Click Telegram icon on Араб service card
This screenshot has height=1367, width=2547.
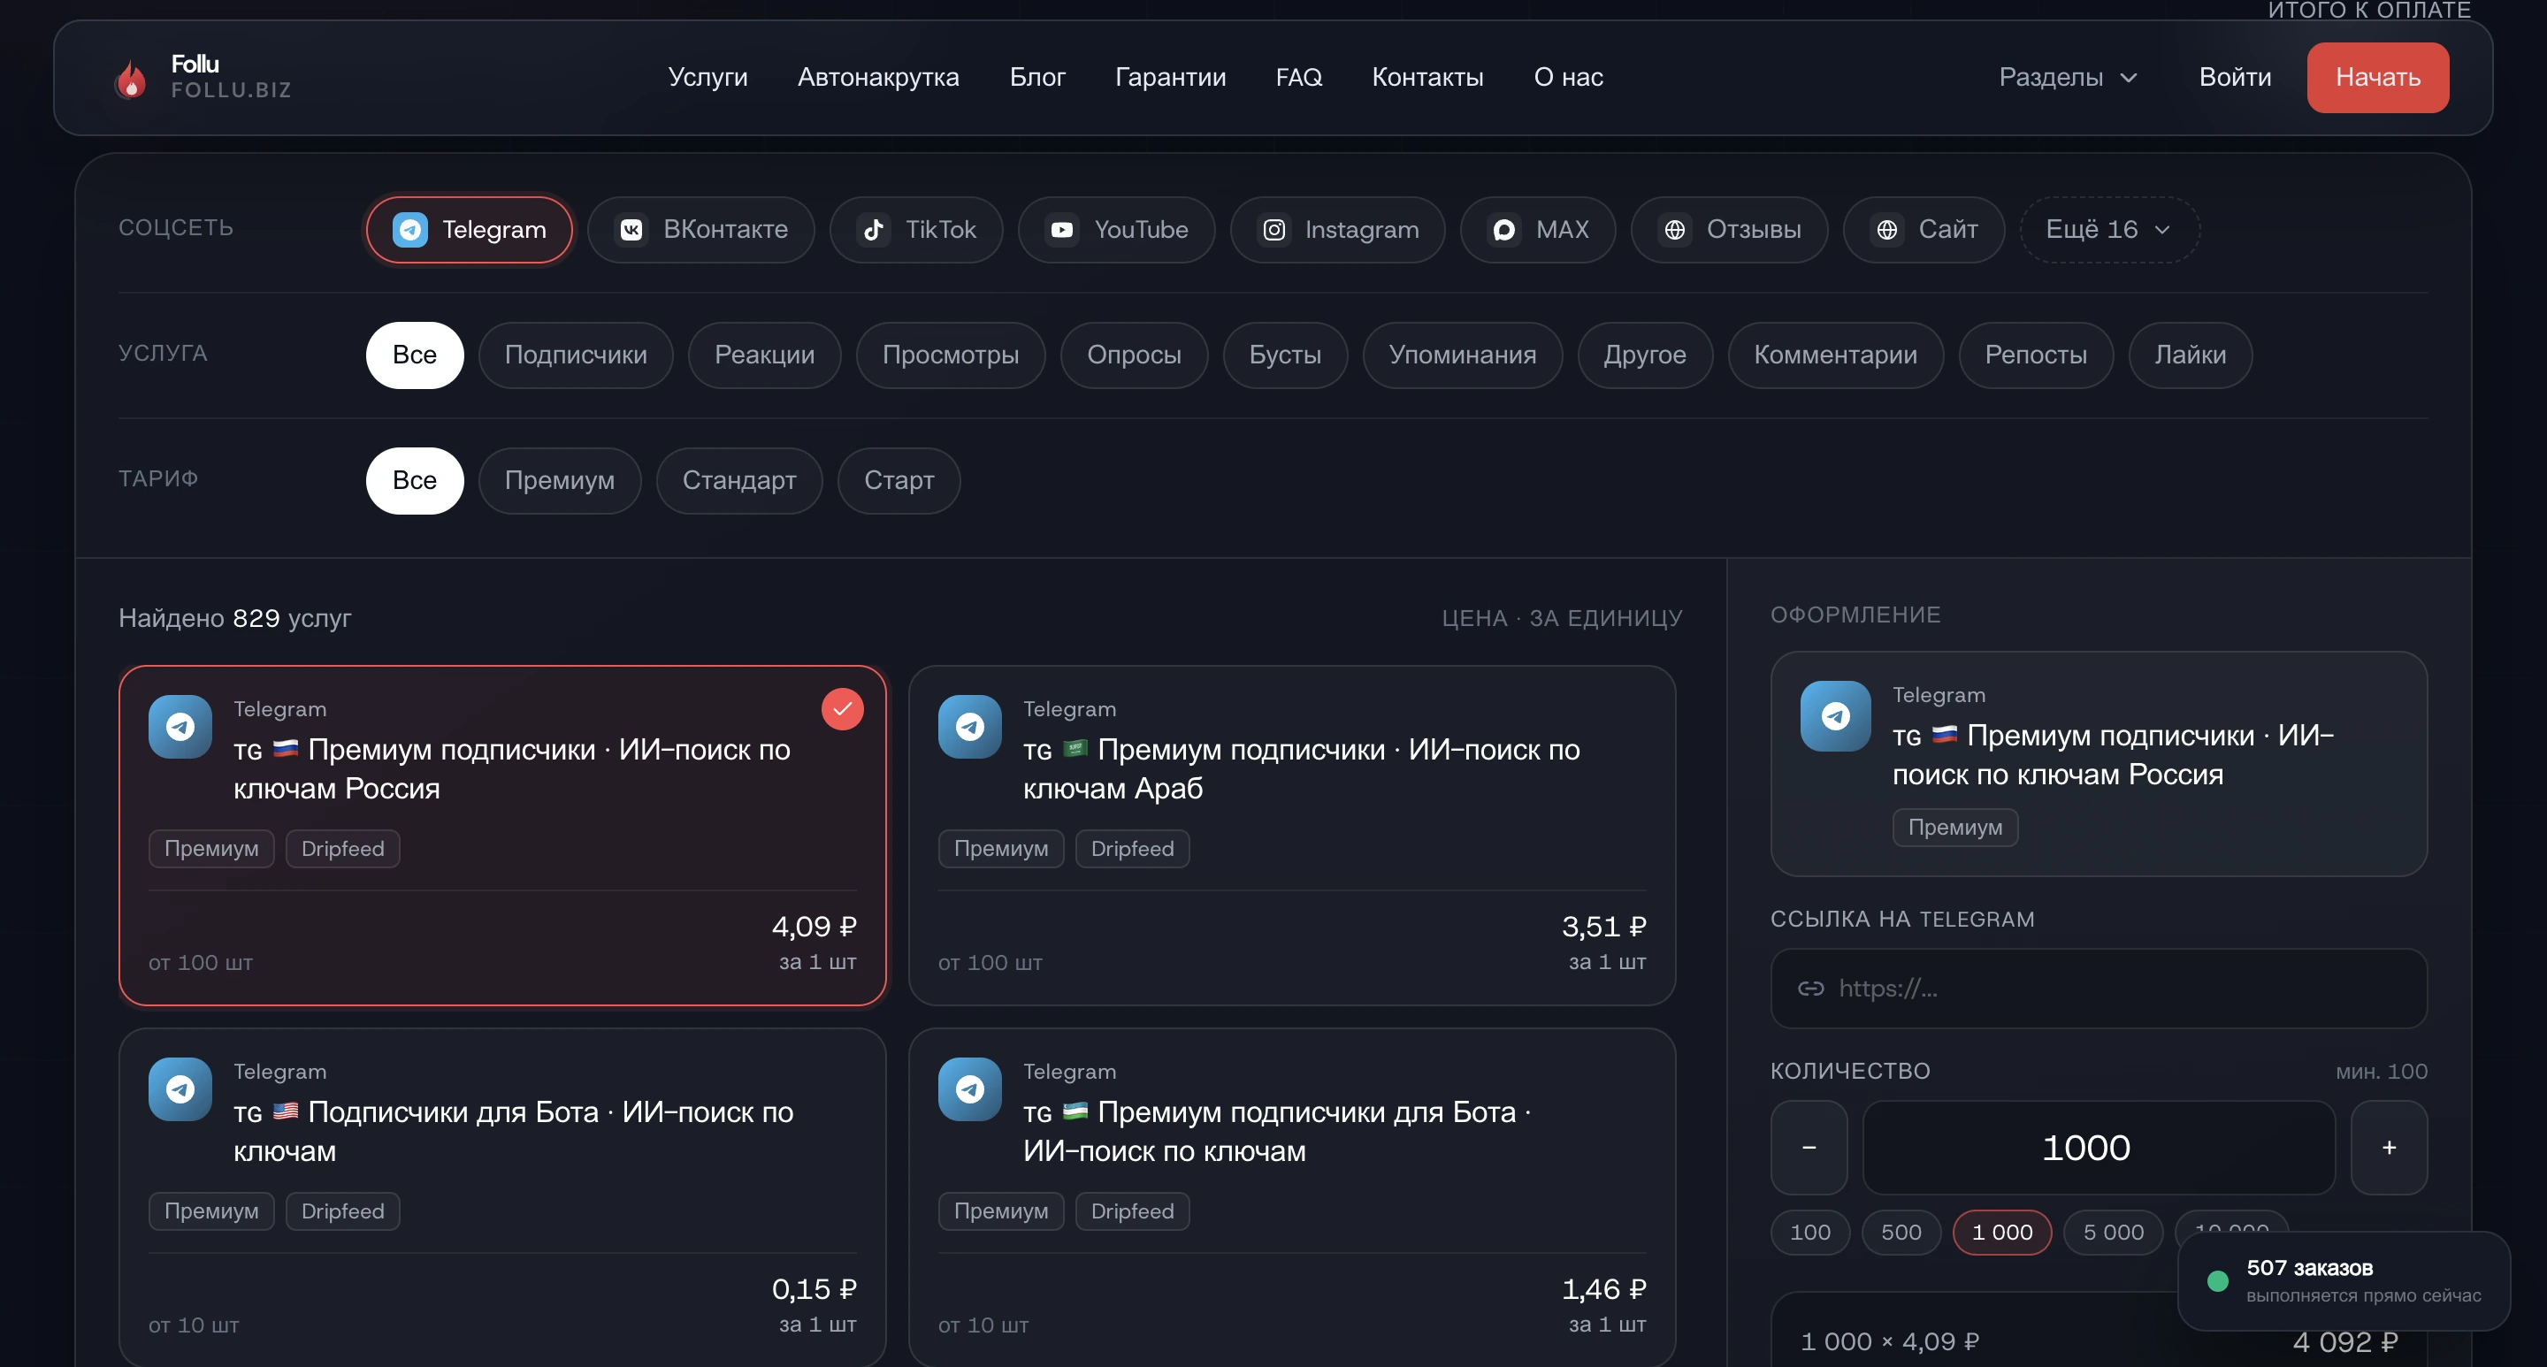[970, 727]
